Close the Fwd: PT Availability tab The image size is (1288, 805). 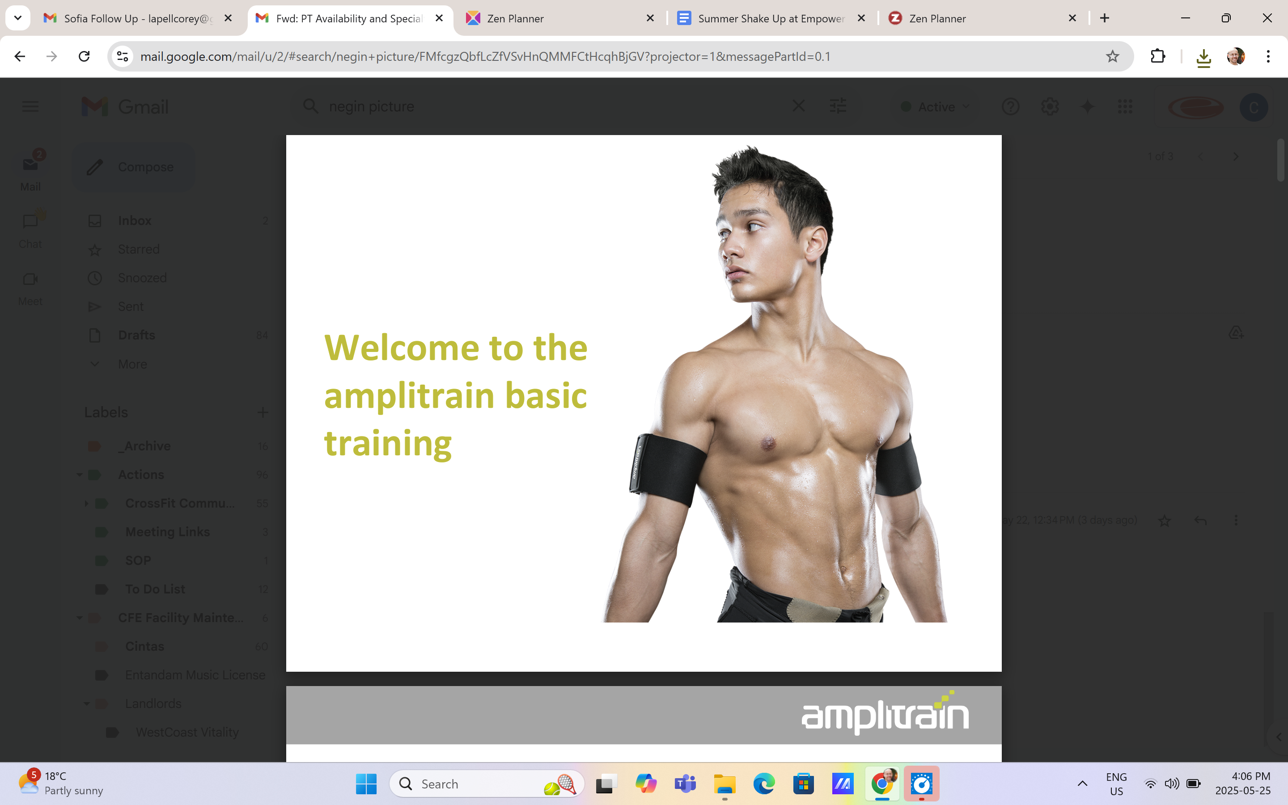[x=439, y=18]
